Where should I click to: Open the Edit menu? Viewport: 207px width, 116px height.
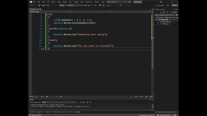coord(39,2)
